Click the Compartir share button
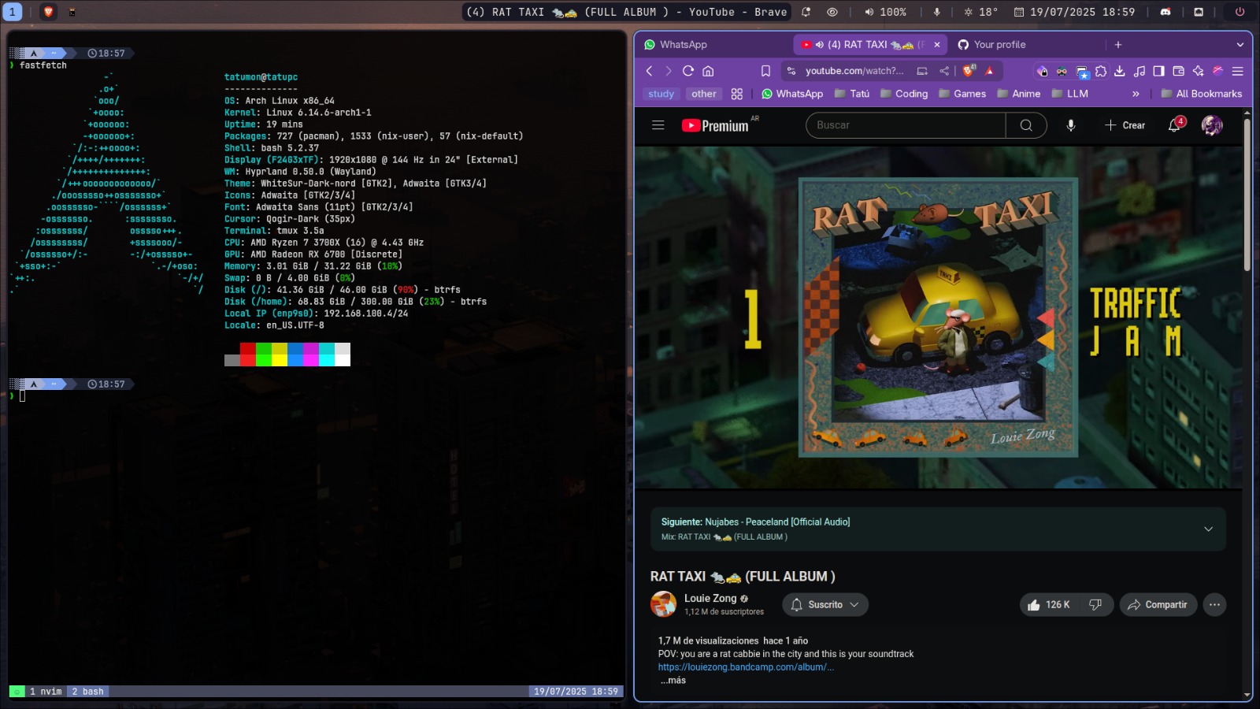Viewport: 1260px width, 709px height. (x=1158, y=605)
